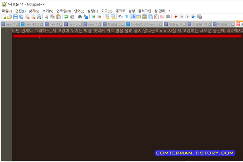
Task: Open the 설정(T) menu
Action: [93, 11]
